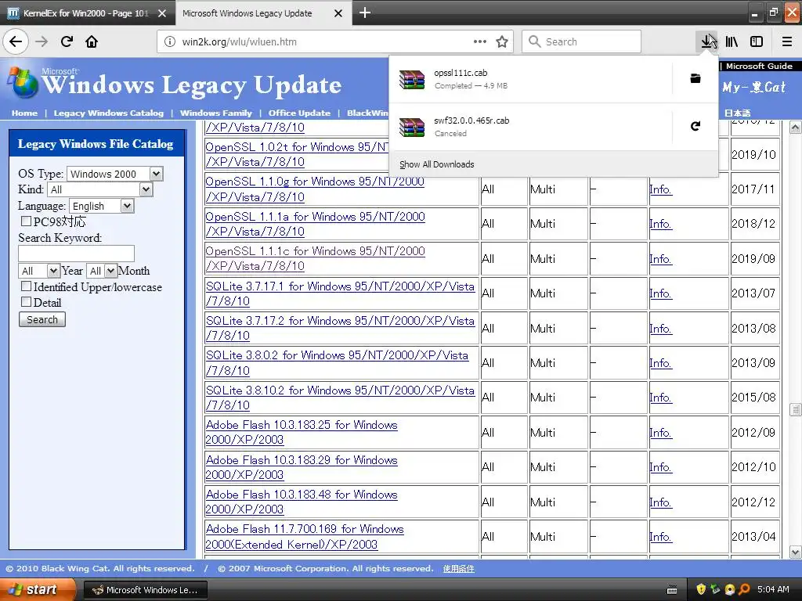802x601 pixels.
Task: Toggle the downloads panel button
Action: (x=708, y=41)
